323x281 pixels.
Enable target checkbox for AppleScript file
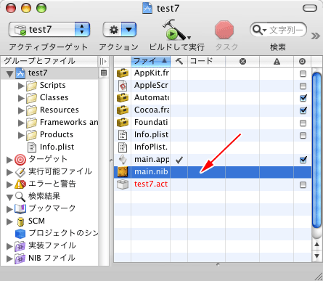pos(303,86)
